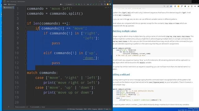199x111 pixels.
Task: Click the 'down' string on line 11
Action: [x=89, y=58]
